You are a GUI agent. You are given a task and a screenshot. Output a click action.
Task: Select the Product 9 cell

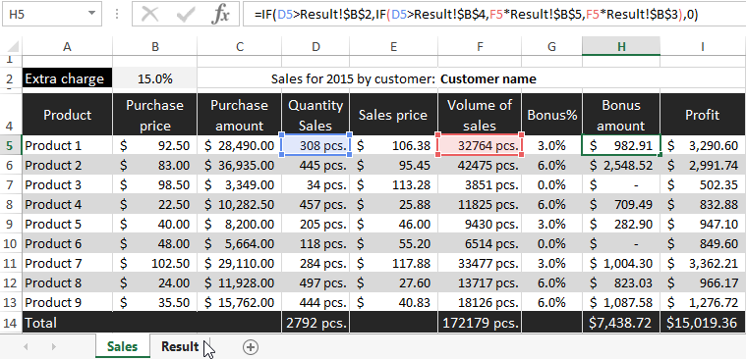(x=67, y=302)
